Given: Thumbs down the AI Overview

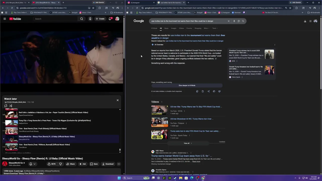Looking at the screenshot, I should tap(219, 91).
